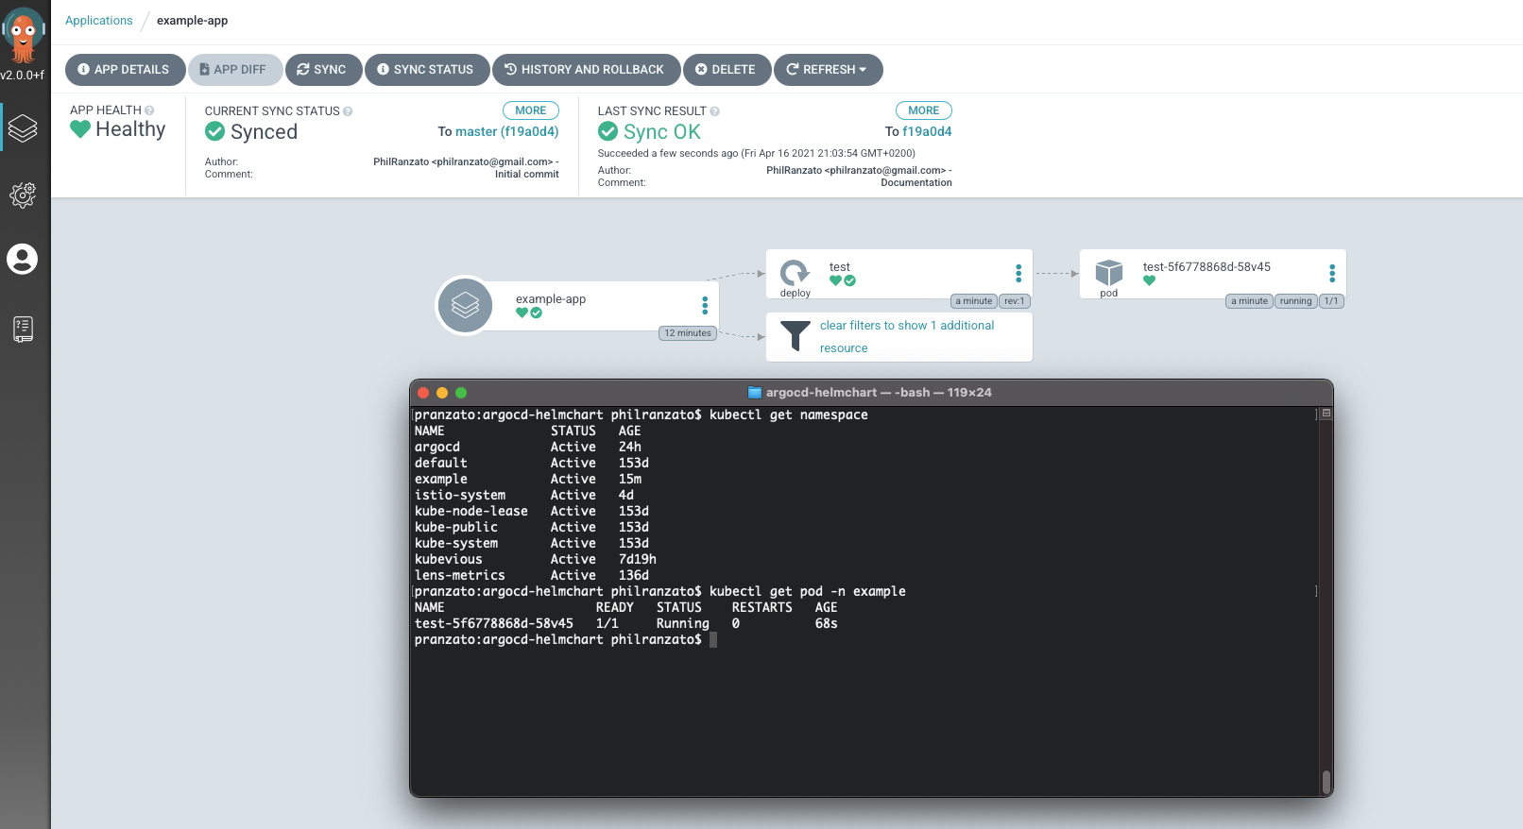This screenshot has height=829, width=1523.
Task: Click the 1/1 badge on pod node
Action: click(x=1331, y=301)
